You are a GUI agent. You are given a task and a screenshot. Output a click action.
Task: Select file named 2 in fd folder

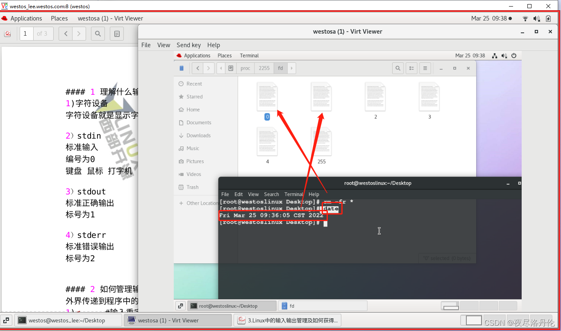pyautogui.click(x=375, y=100)
